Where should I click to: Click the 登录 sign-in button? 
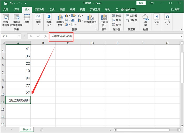(x=141, y=3)
